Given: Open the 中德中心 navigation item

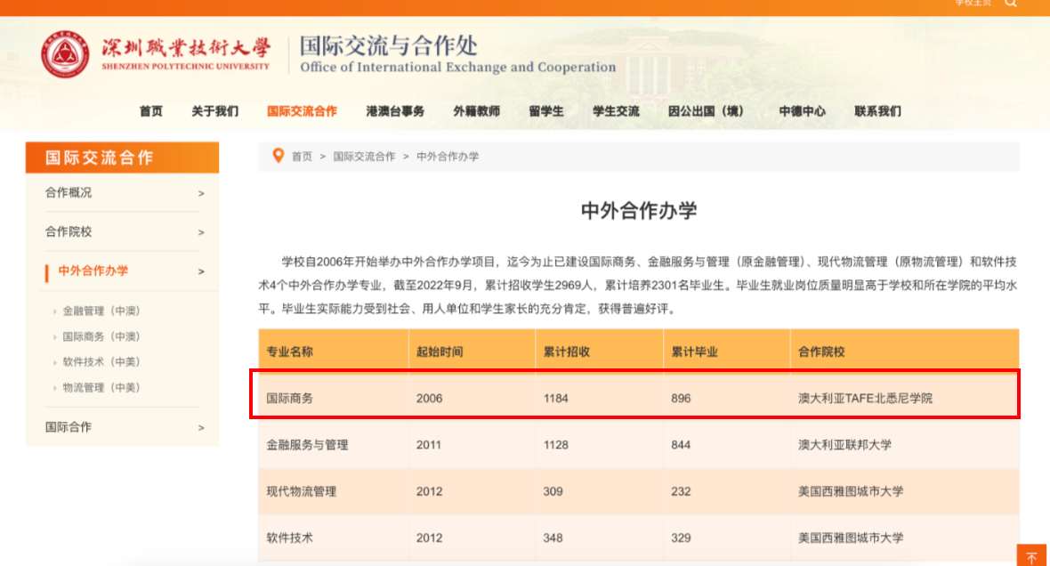Looking at the screenshot, I should pos(803,111).
